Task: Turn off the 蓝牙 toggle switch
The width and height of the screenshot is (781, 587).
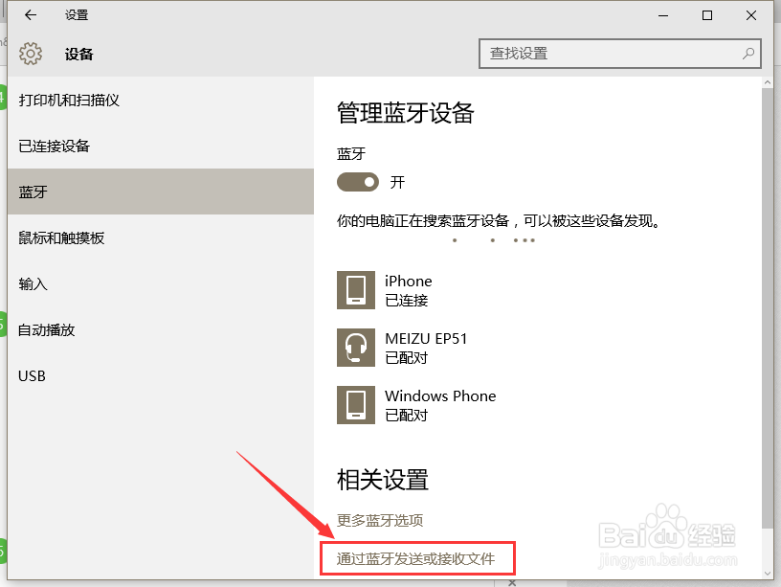Action: click(x=357, y=182)
